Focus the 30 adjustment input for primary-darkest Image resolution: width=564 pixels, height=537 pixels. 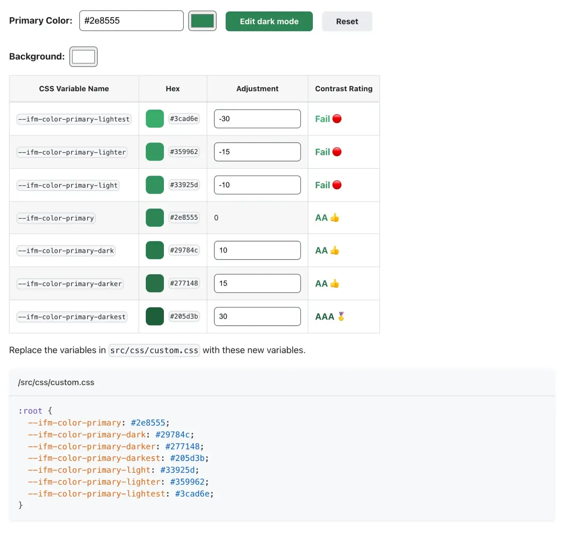pos(257,316)
